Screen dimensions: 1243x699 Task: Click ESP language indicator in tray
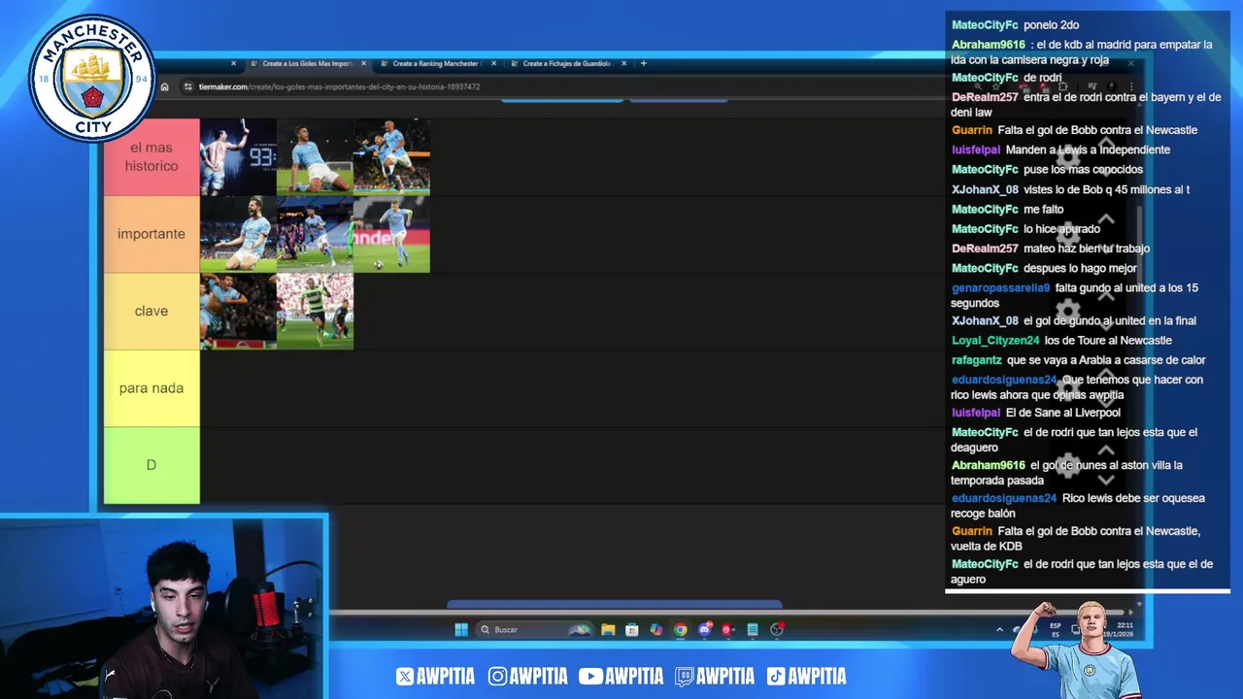(1056, 629)
